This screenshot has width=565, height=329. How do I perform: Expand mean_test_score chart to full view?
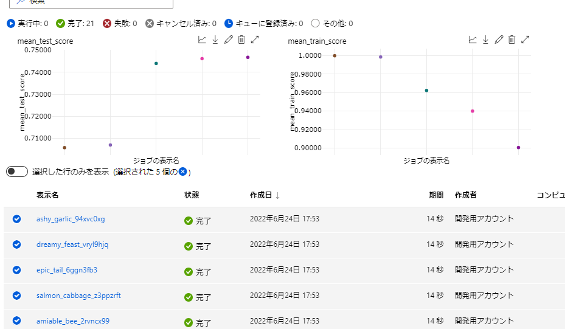point(255,40)
